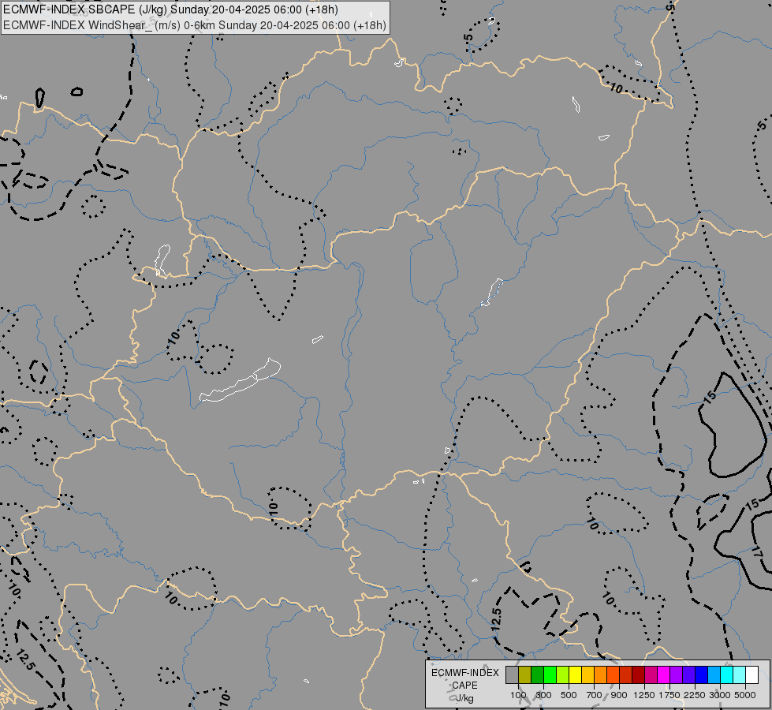Select the yellow legend color swatch
This screenshot has height=710, width=772.
tap(575, 674)
